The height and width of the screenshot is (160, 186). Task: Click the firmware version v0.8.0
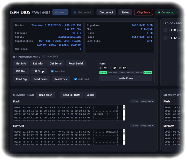tap(77, 33)
